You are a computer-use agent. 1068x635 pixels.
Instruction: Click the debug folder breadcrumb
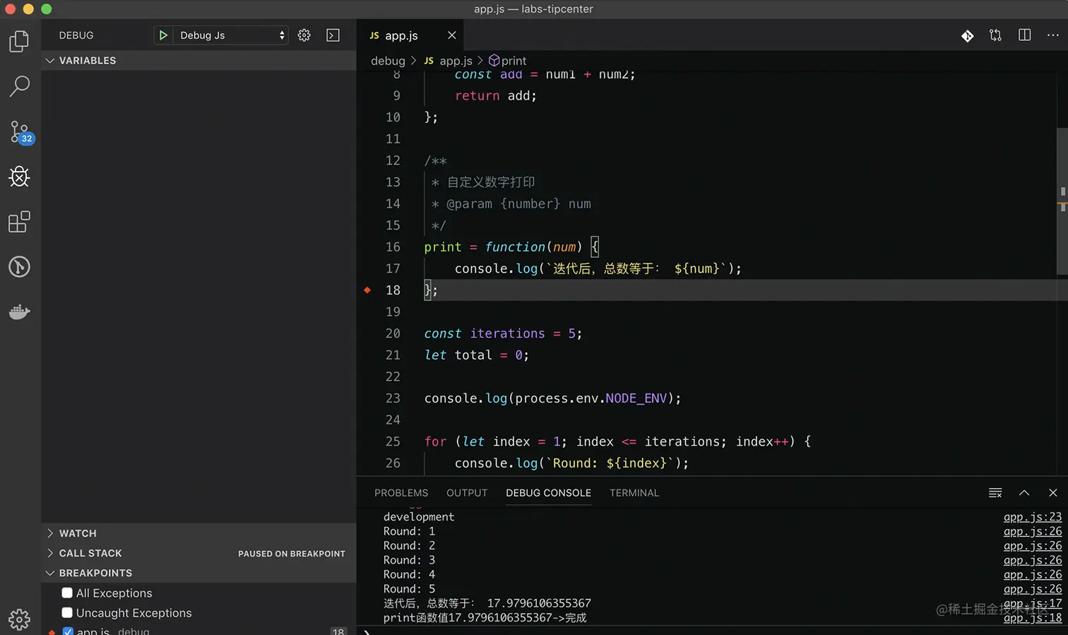point(388,61)
